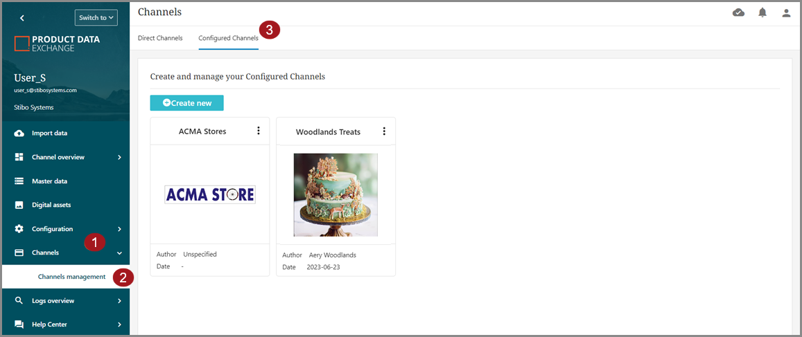Click the Logs overview magnifier icon
This screenshot has width=802, height=337.
19,301
